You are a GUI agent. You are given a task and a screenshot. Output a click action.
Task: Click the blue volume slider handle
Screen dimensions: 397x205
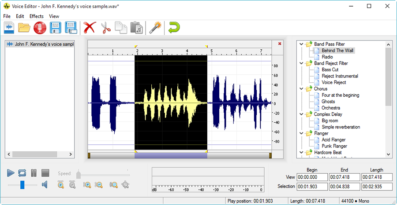22,185
